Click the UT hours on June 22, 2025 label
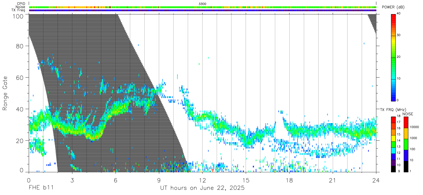Viewport: 423px width, 195px height. (202, 188)
